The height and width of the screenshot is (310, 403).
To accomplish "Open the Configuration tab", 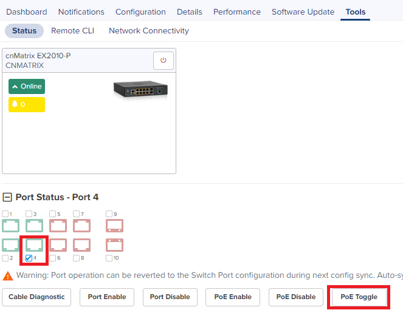I will 140,12.
